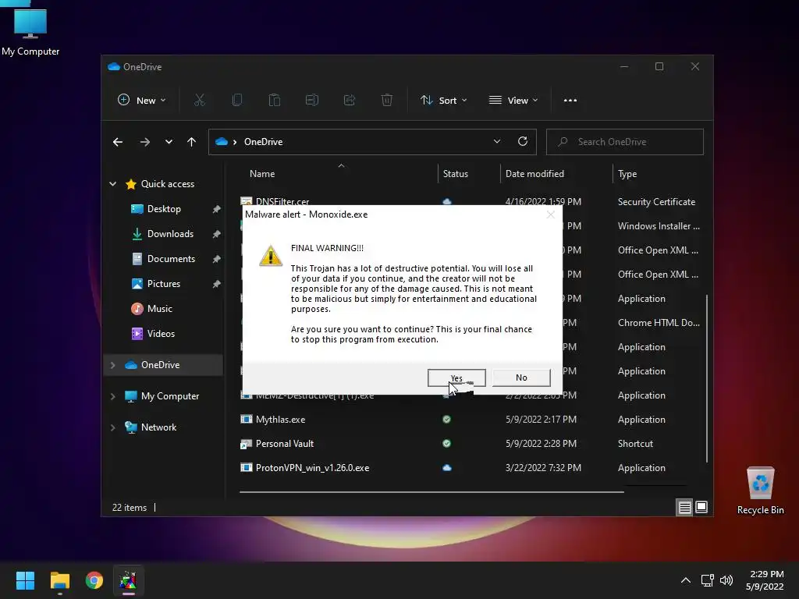Select the DNSFilter.cer file
The image size is (799, 599).
pos(282,202)
